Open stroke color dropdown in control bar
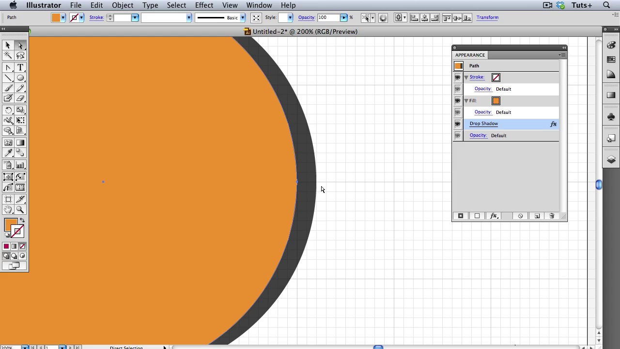 [x=81, y=17]
